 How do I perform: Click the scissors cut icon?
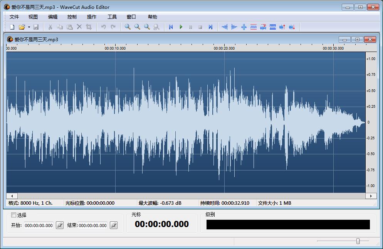50,27
